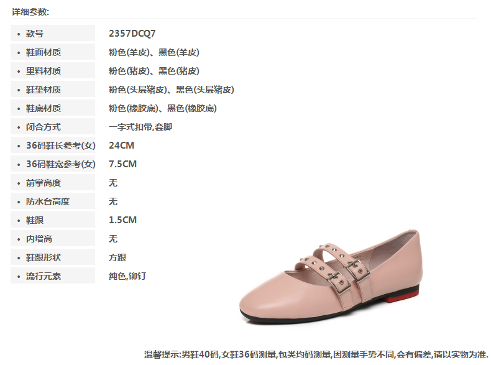Viewport: 491px width, 365px height.
Task: Click the 纯色,铆钉 style elements value
Action: 127,276
